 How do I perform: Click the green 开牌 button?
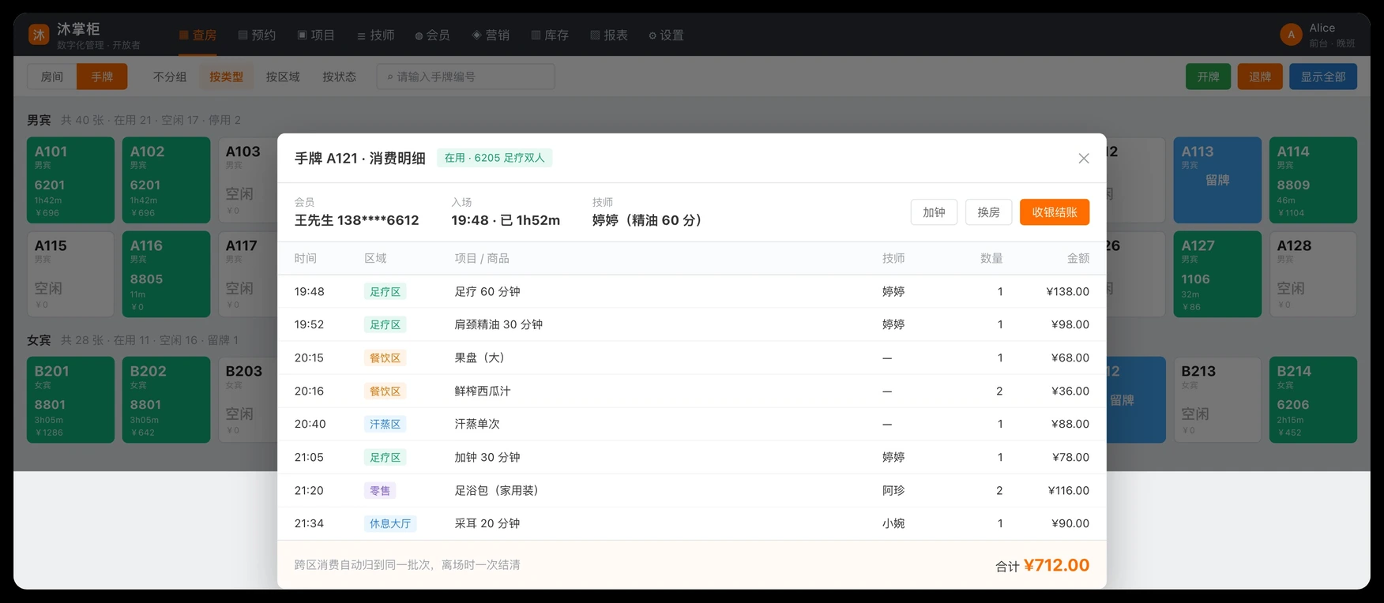coord(1208,77)
